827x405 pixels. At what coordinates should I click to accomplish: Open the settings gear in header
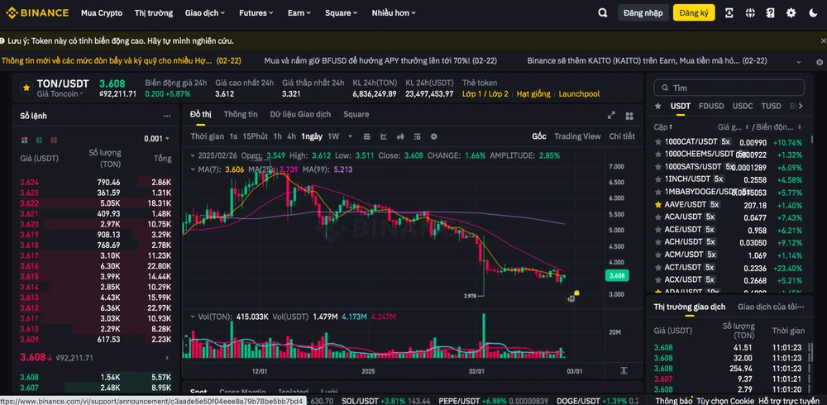coord(791,12)
